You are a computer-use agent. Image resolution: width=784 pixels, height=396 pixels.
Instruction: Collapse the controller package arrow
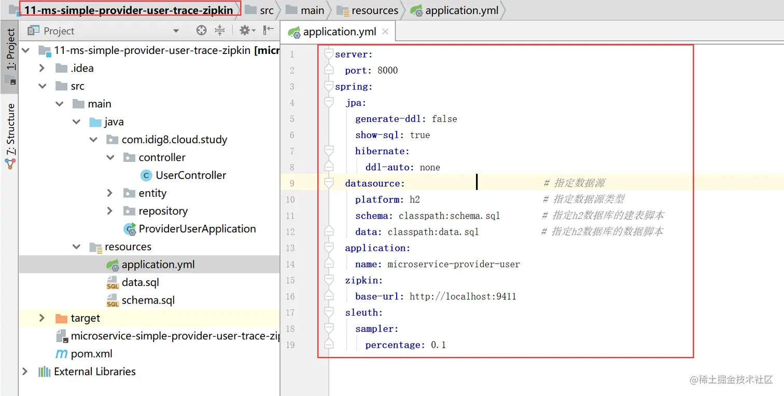pyautogui.click(x=110, y=157)
